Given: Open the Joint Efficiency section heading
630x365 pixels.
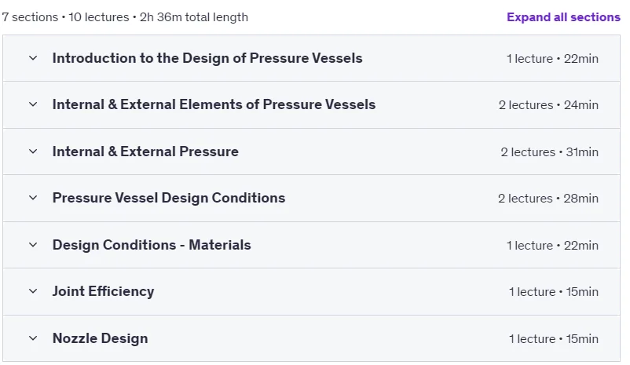Looking at the screenshot, I should click(x=103, y=291).
